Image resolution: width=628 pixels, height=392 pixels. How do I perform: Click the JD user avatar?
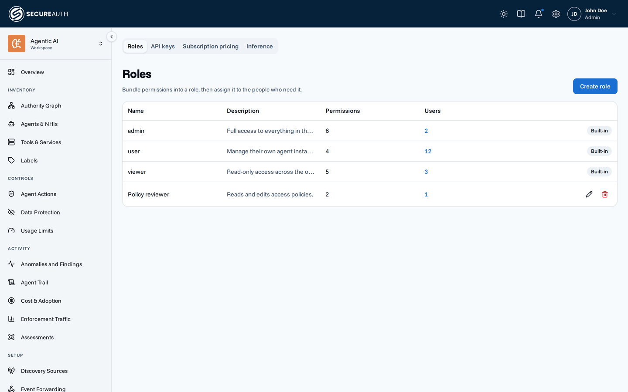click(x=574, y=14)
